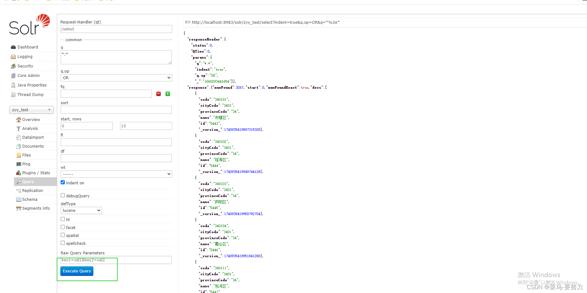
Task: Click the Core Admin icon
Action: pos(13,76)
